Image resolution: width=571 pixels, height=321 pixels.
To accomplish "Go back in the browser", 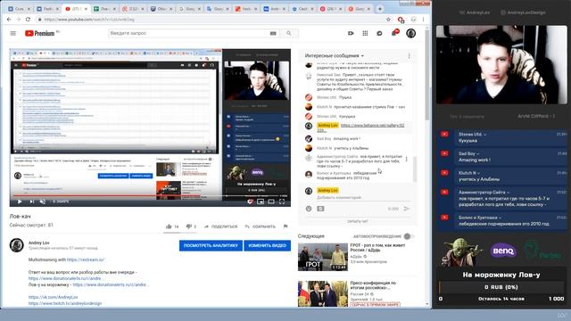I will tap(9, 20).
